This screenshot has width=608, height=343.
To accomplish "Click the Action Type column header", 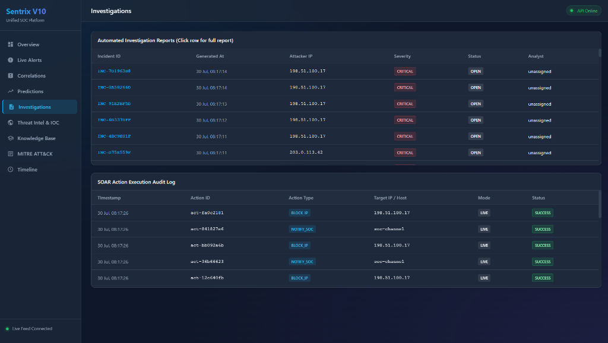I will [301, 198].
